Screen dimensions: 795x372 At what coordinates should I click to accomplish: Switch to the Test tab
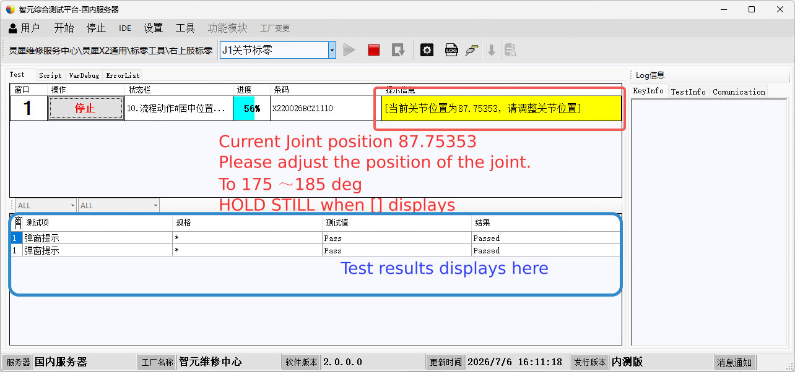click(17, 74)
